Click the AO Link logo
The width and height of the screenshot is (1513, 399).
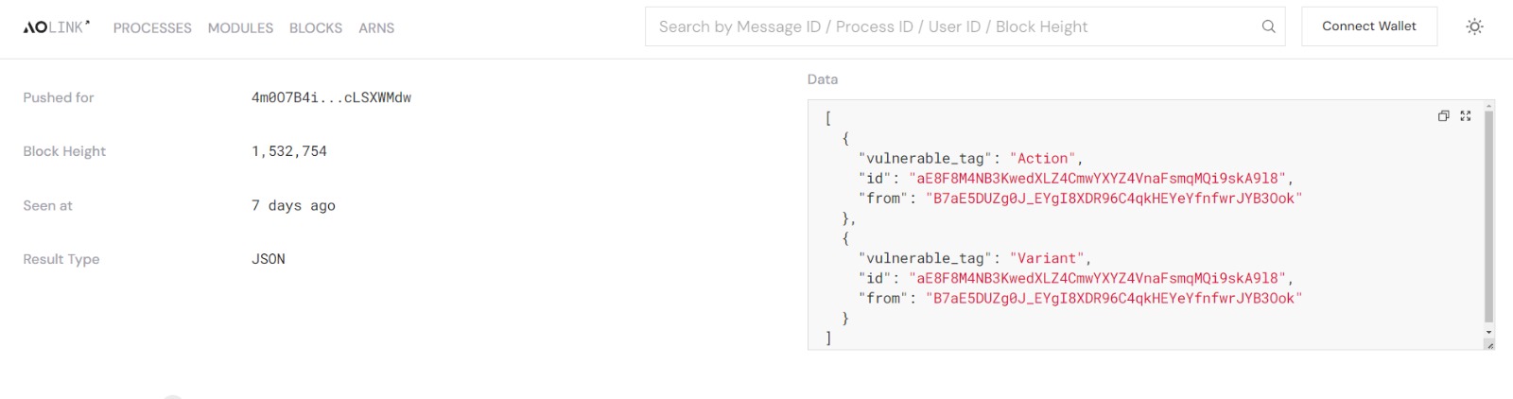[56, 27]
